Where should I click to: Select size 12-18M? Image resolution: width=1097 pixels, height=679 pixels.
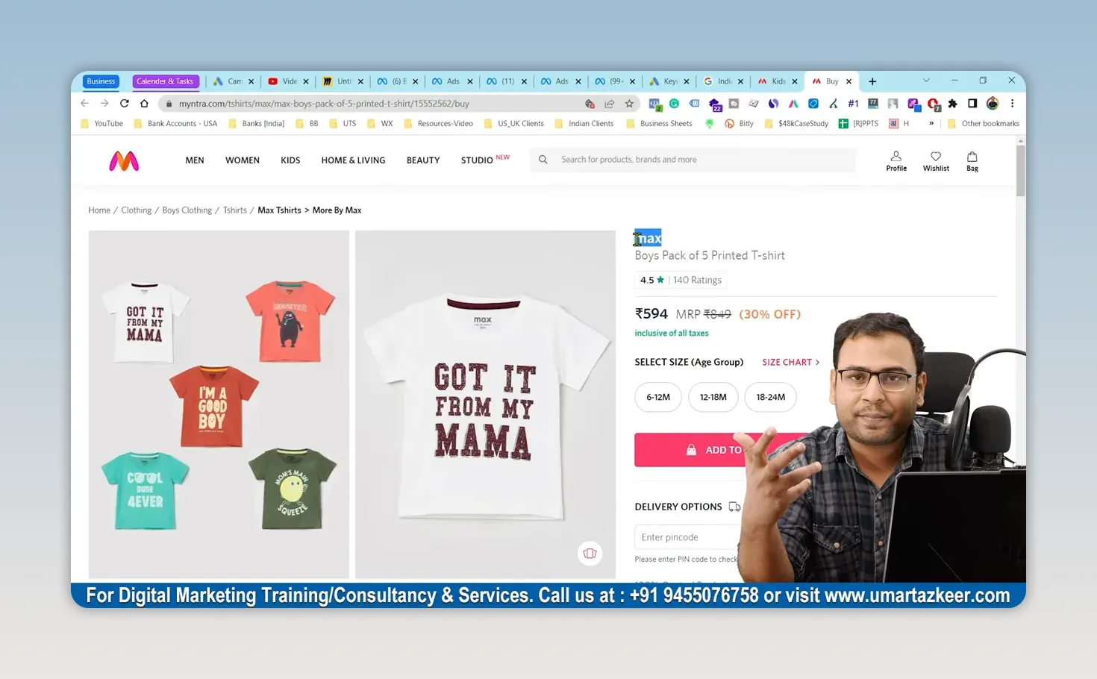(713, 397)
